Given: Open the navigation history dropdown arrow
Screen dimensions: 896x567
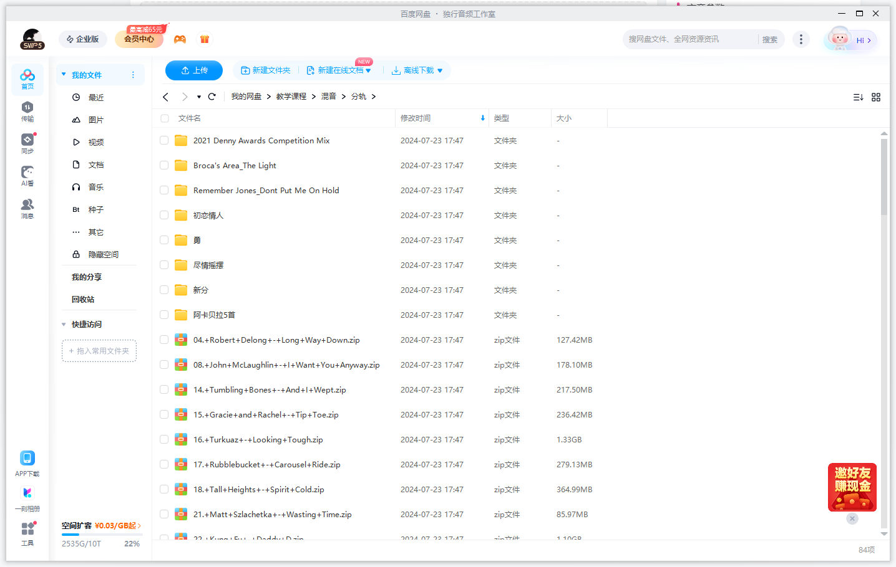Looking at the screenshot, I should click(x=199, y=97).
